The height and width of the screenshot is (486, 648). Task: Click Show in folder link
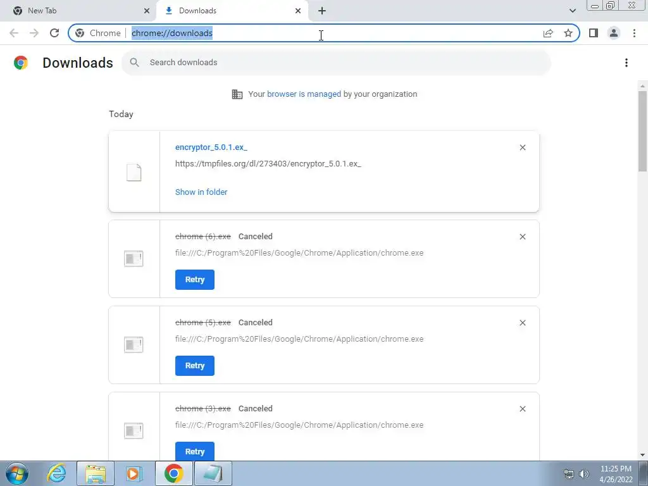click(201, 192)
